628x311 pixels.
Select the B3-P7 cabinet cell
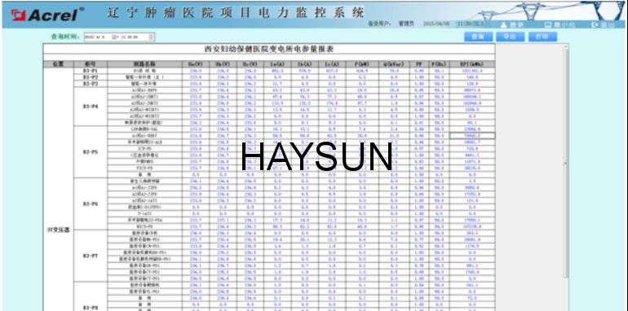[x=91, y=256]
